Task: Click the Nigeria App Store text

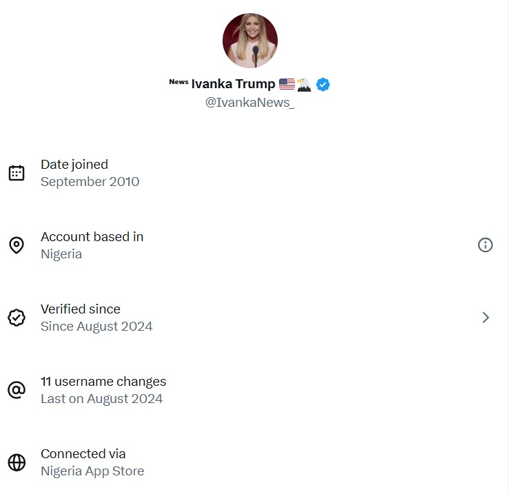Action: click(x=92, y=471)
